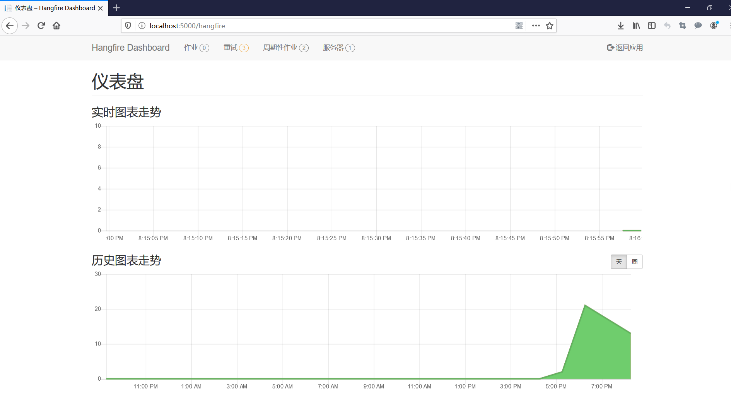
Task: Open the downloads panel
Action: tap(621, 26)
